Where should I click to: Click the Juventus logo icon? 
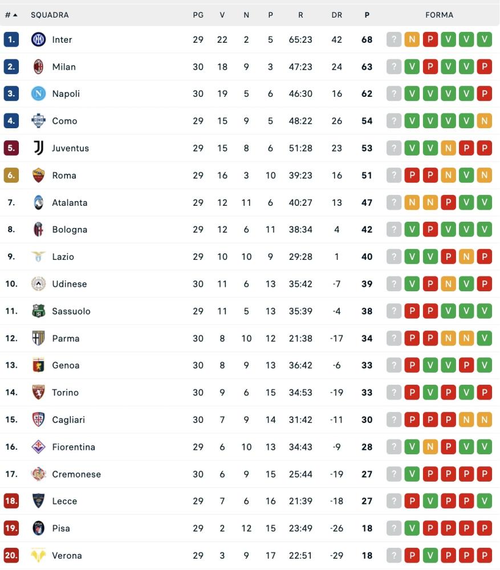[x=38, y=148]
